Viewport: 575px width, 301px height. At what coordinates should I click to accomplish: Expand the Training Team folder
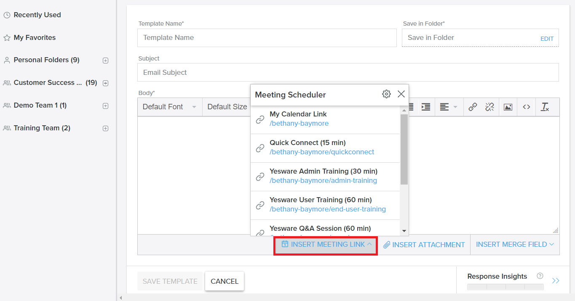(106, 129)
